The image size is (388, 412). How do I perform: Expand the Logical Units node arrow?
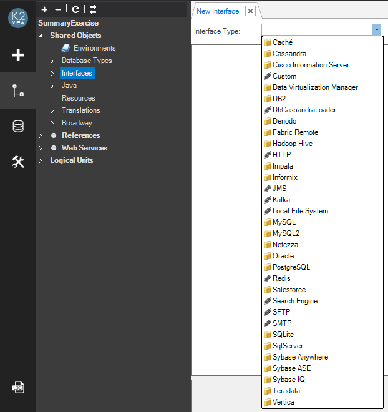(41, 161)
